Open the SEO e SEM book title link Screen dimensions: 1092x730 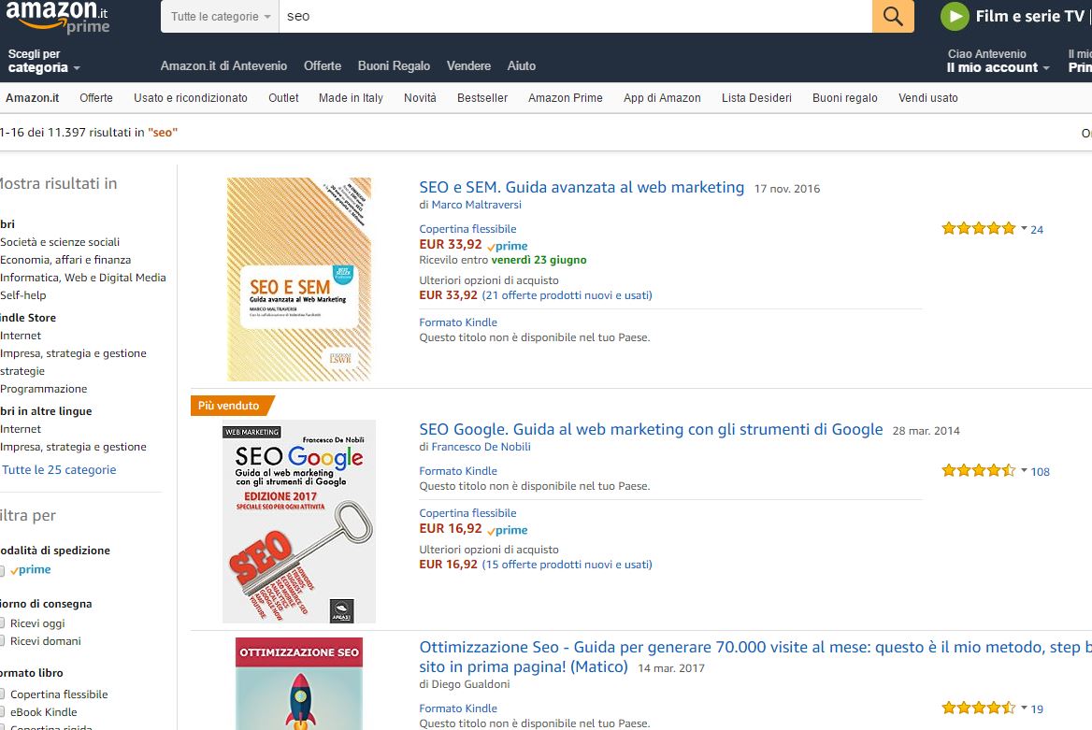point(582,187)
